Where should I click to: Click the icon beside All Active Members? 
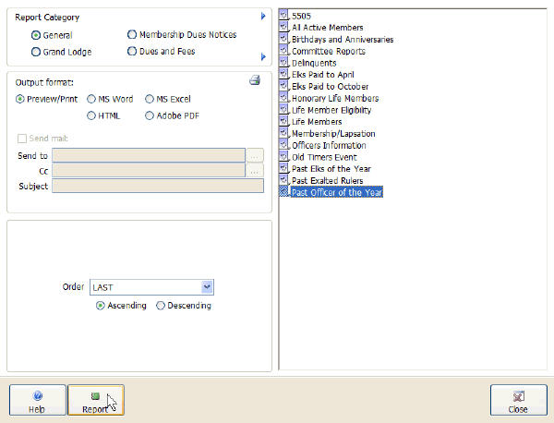coord(283,28)
